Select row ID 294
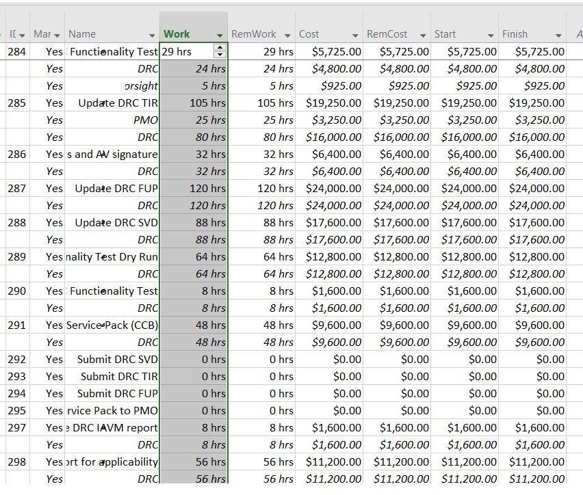Image resolution: width=583 pixels, height=495 pixels. pos(17,393)
